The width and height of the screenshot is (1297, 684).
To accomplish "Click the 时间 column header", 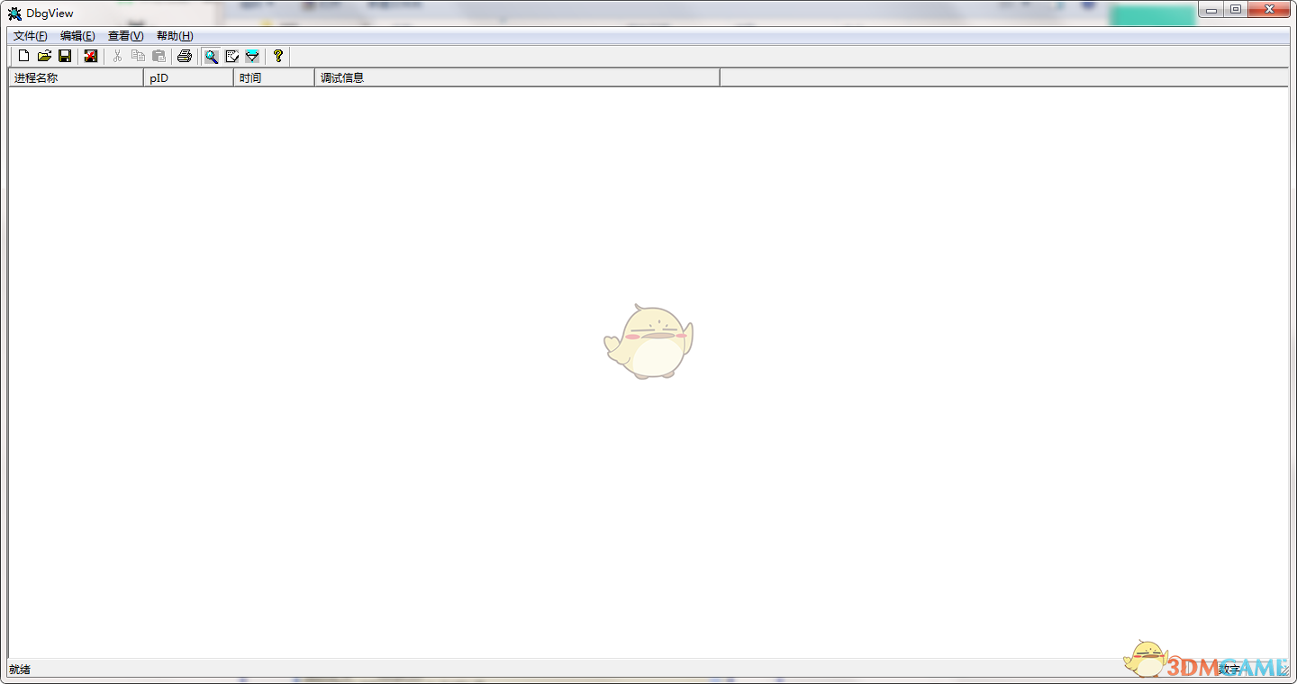I will (x=274, y=78).
